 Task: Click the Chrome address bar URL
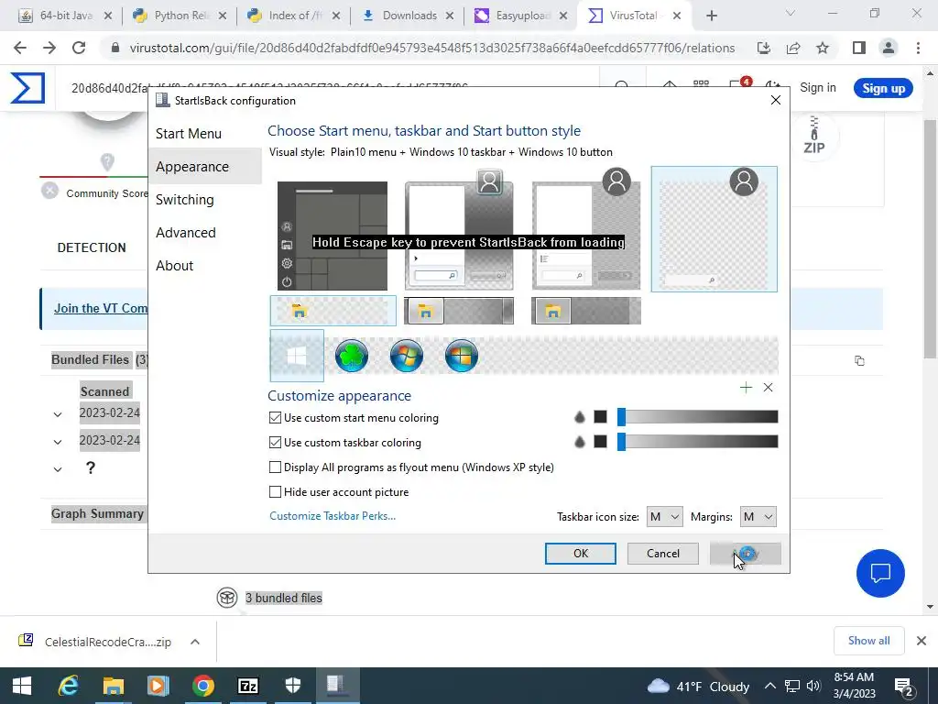coord(432,48)
